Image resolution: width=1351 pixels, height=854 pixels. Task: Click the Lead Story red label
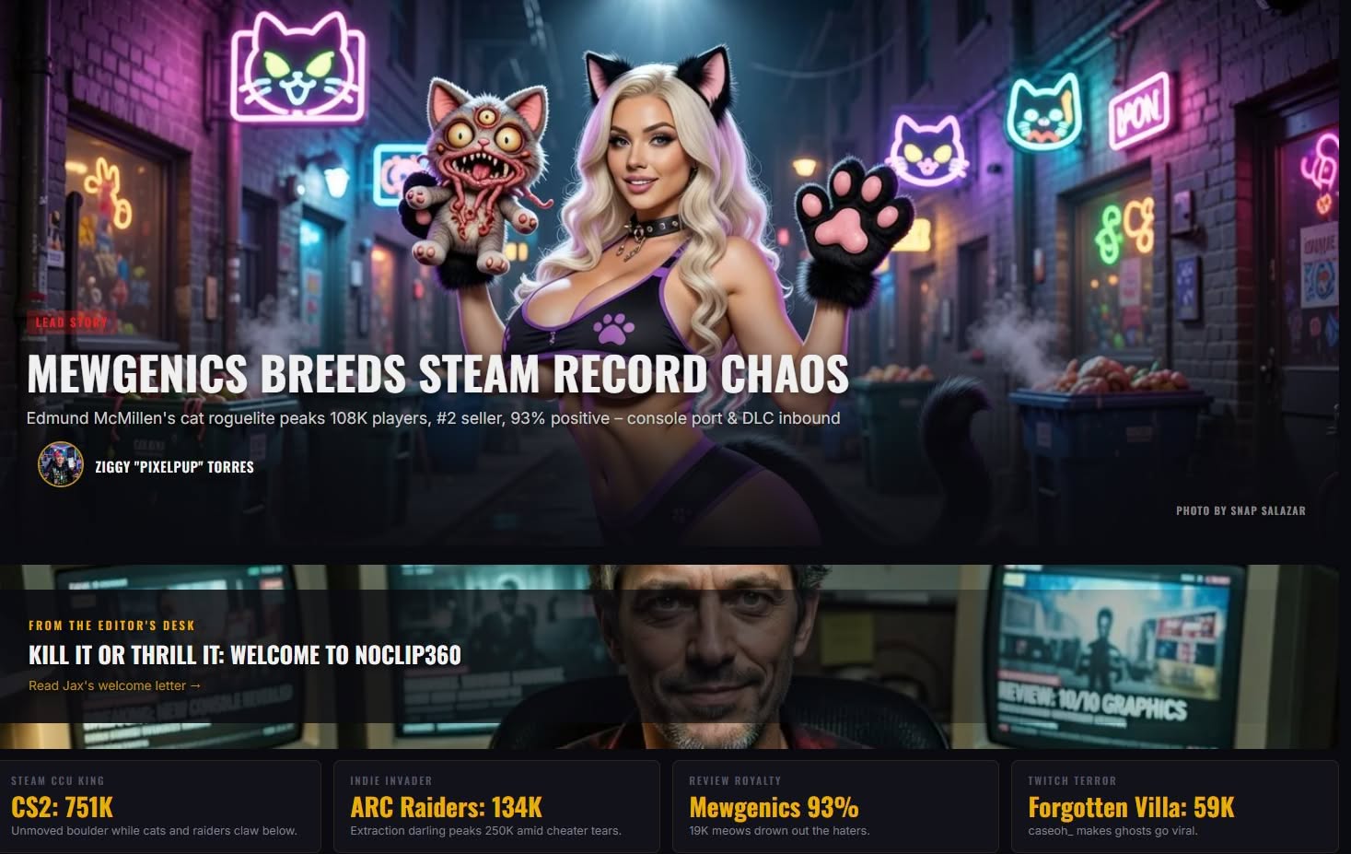coord(71,322)
